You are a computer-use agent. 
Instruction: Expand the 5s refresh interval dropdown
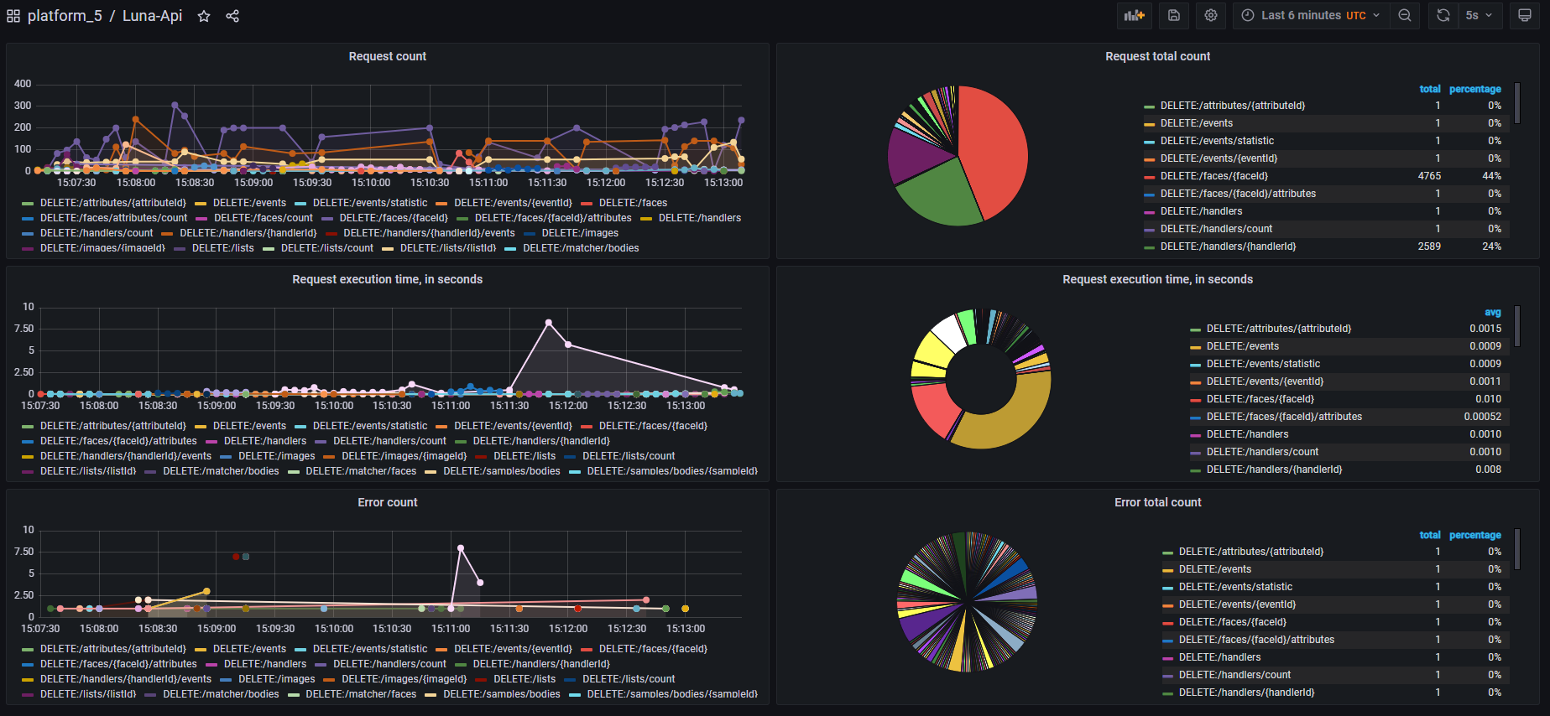coord(1479,15)
